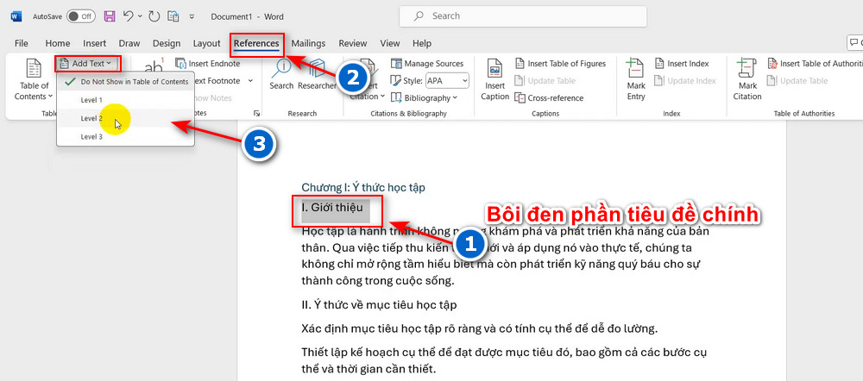Toggle the AutoSave switch
This screenshot has width=863, height=381.
pyautogui.click(x=80, y=16)
